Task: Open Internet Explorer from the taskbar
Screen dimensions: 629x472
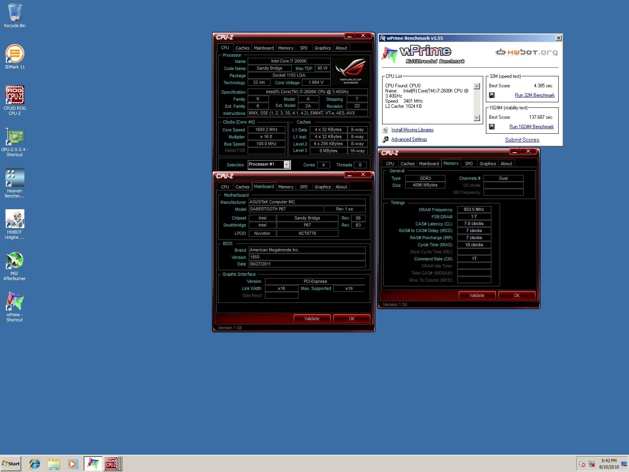Action: pyautogui.click(x=35, y=464)
